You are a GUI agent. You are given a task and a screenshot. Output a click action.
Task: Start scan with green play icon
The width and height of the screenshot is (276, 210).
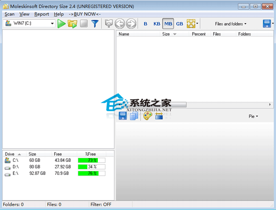pos(61,24)
